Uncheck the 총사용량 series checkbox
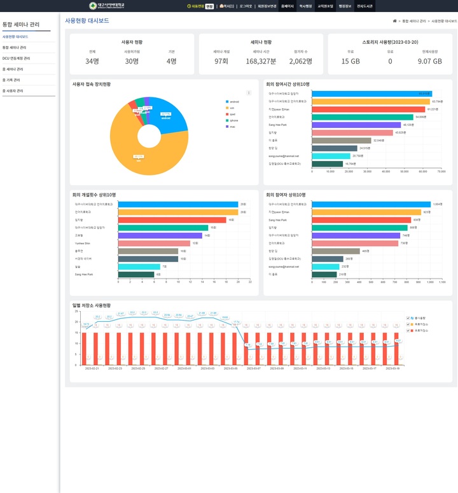 tap(408, 317)
